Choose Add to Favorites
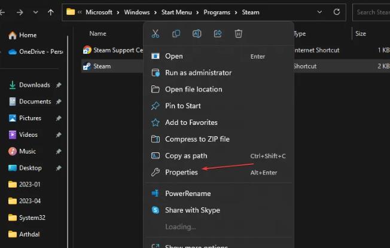390x248 pixels. coord(219,123)
